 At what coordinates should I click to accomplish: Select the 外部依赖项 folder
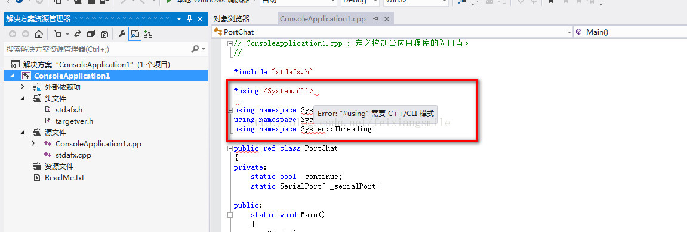click(x=63, y=87)
